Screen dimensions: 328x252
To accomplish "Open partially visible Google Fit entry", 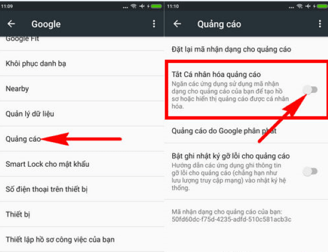I will pos(22,39).
